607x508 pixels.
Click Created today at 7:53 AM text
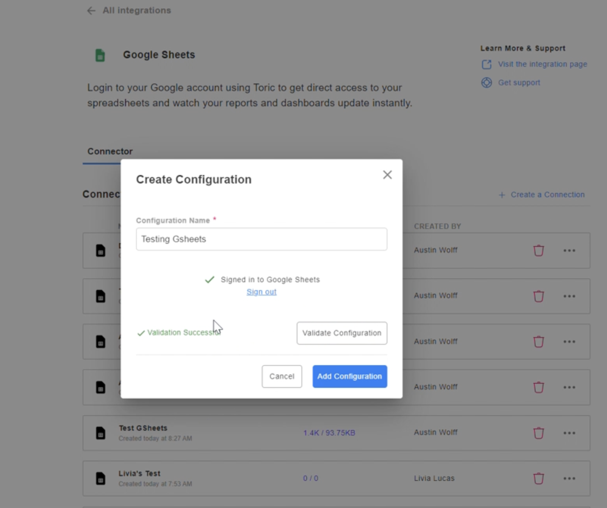click(155, 484)
